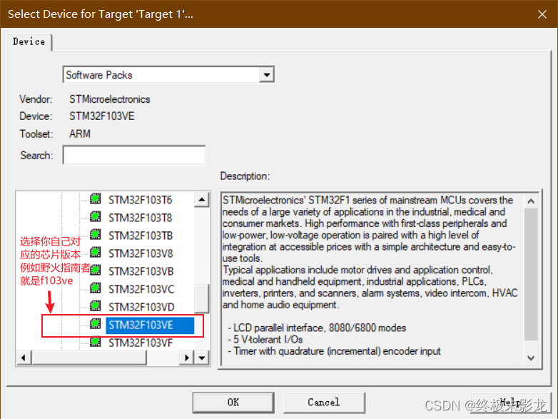Click the vendor name STMicroelectronics
The height and width of the screenshot is (419, 558).
pos(110,99)
